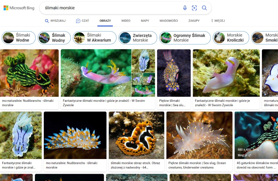Go to the Wiadomości tab

pos(169,21)
